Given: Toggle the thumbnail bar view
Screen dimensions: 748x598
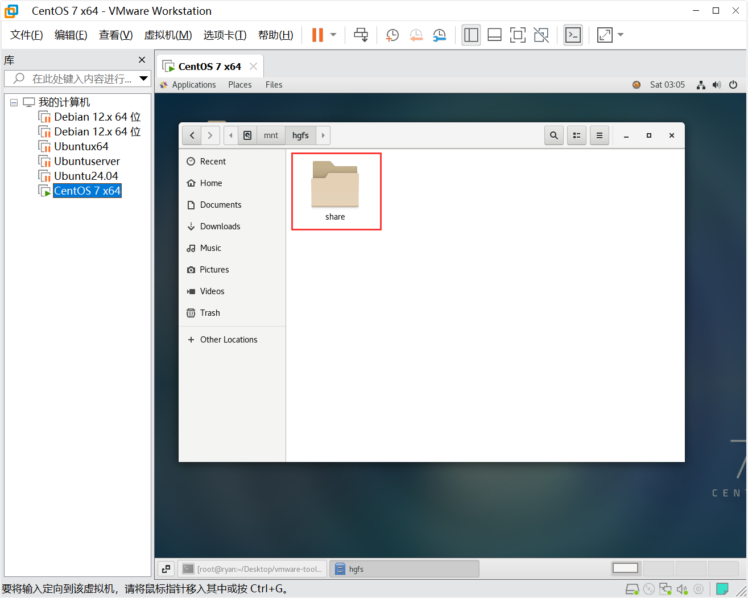Looking at the screenshot, I should pyautogui.click(x=494, y=35).
